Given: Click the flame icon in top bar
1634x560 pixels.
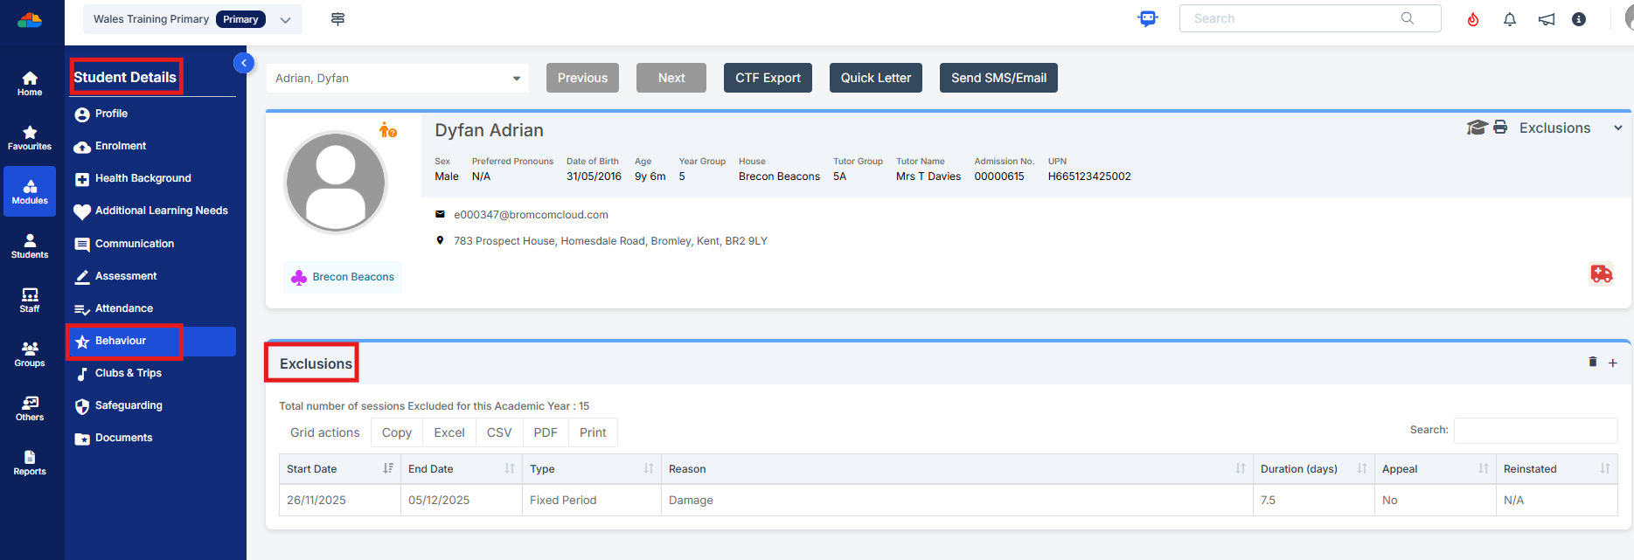Looking at the screenshot, I should 1473,19.
